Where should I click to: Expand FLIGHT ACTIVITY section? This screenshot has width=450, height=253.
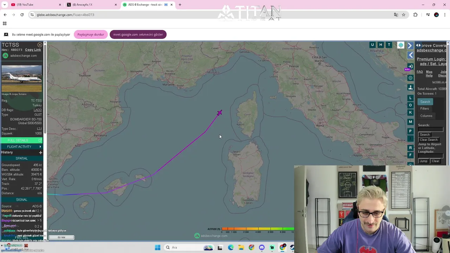(x=21, y=147)
